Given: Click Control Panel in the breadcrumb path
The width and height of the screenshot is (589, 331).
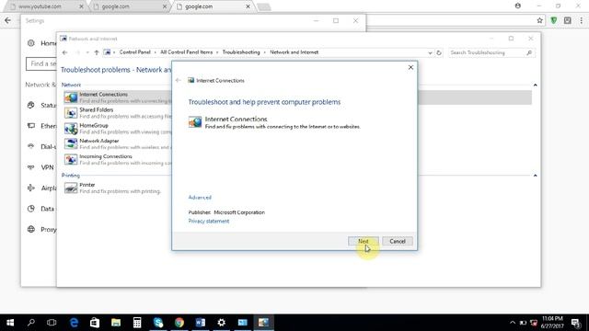Looking at the screenshot, I should (135, 52).
